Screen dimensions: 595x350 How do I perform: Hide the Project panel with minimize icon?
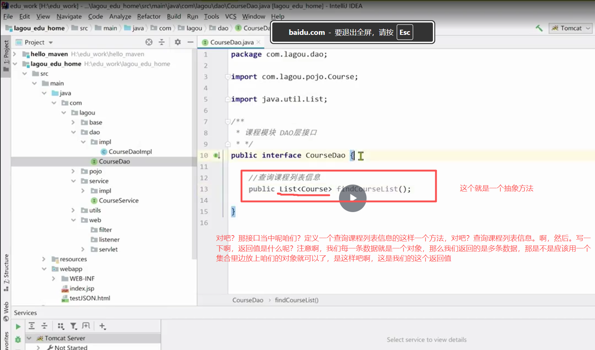point(190,42)
